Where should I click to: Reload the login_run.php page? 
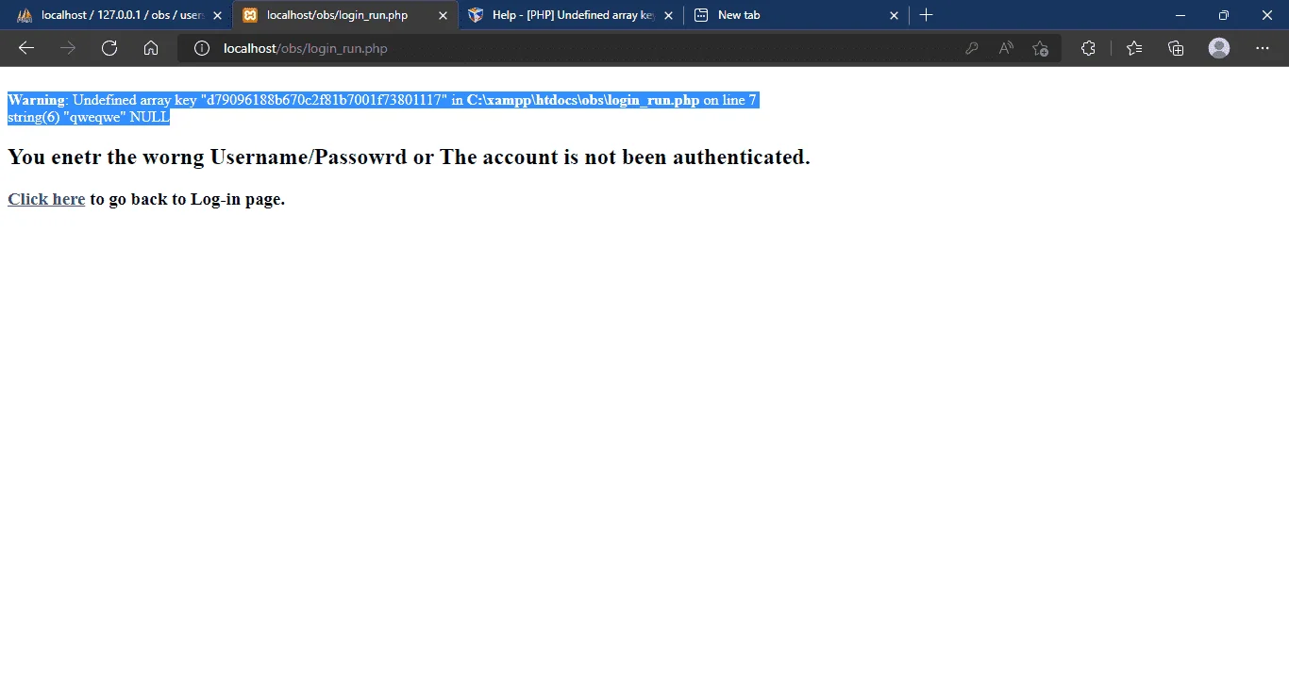pyautogui.click(x=109, y=48)
